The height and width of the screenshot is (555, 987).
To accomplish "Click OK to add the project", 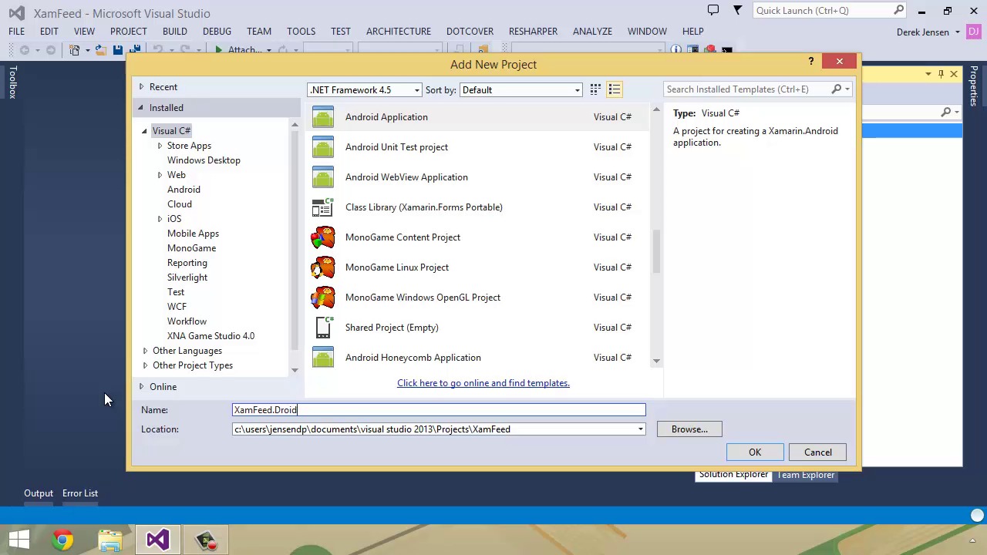I will [755, 452].
